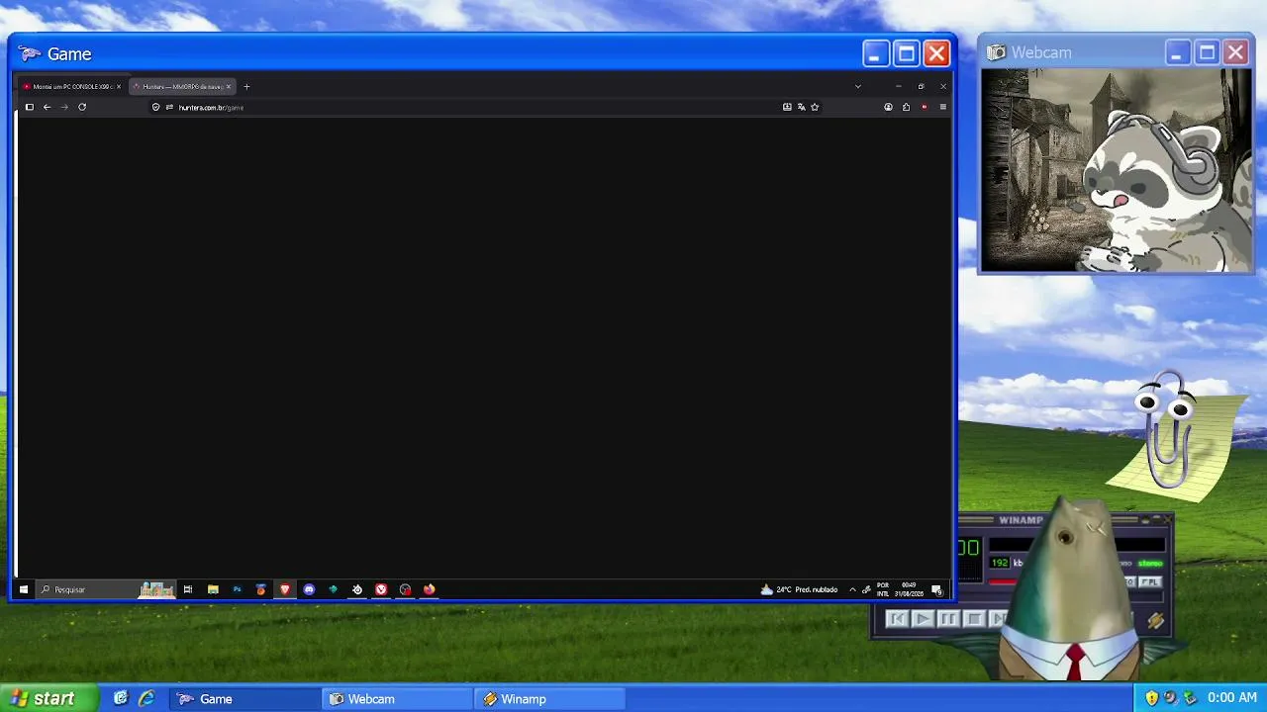This screenshot has width=1267, height=712.
Task: Go back in the browser toolbar
Action: [x=47, y=107]
